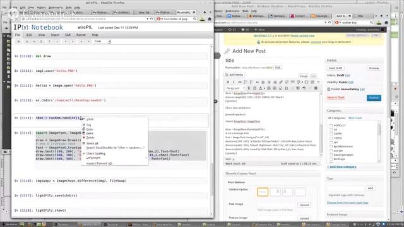Click Move to Trash link
404x227 pixels.
pyautogui.click(x=335, y=98)
